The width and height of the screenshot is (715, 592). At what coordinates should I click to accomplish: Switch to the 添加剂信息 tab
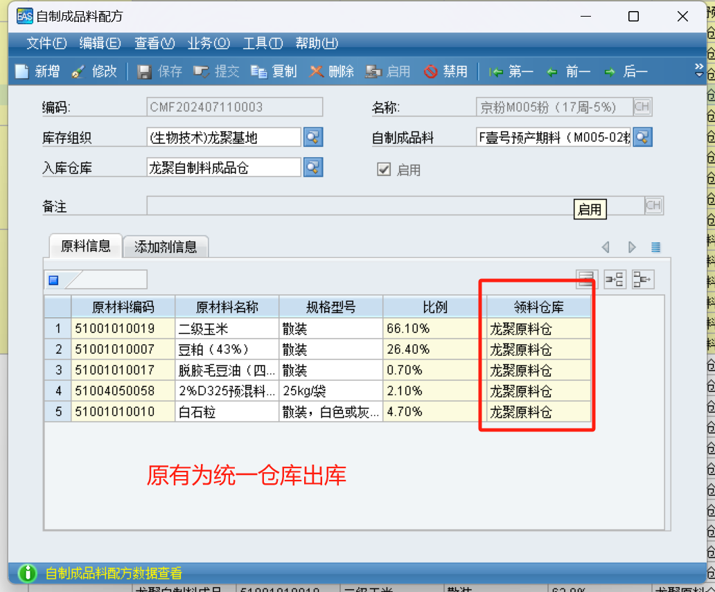pos(166,246)
